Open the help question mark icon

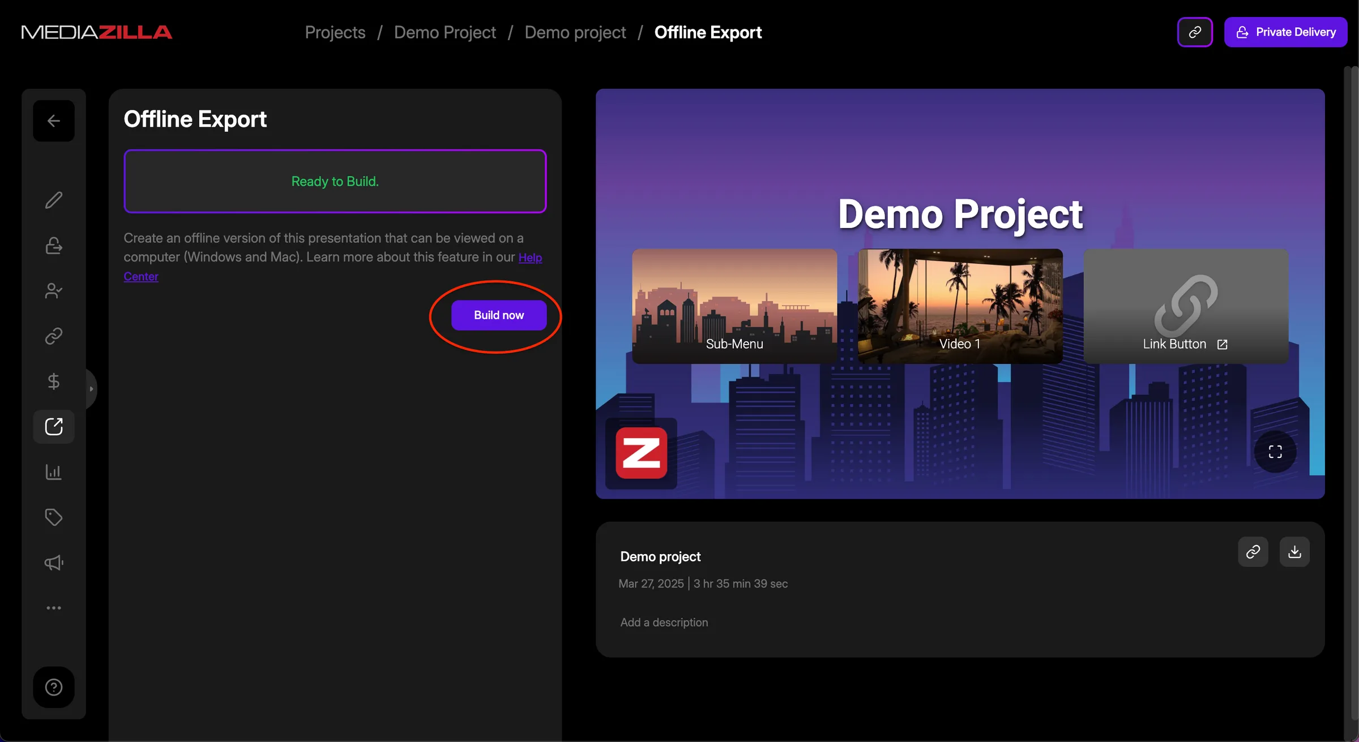54,687
